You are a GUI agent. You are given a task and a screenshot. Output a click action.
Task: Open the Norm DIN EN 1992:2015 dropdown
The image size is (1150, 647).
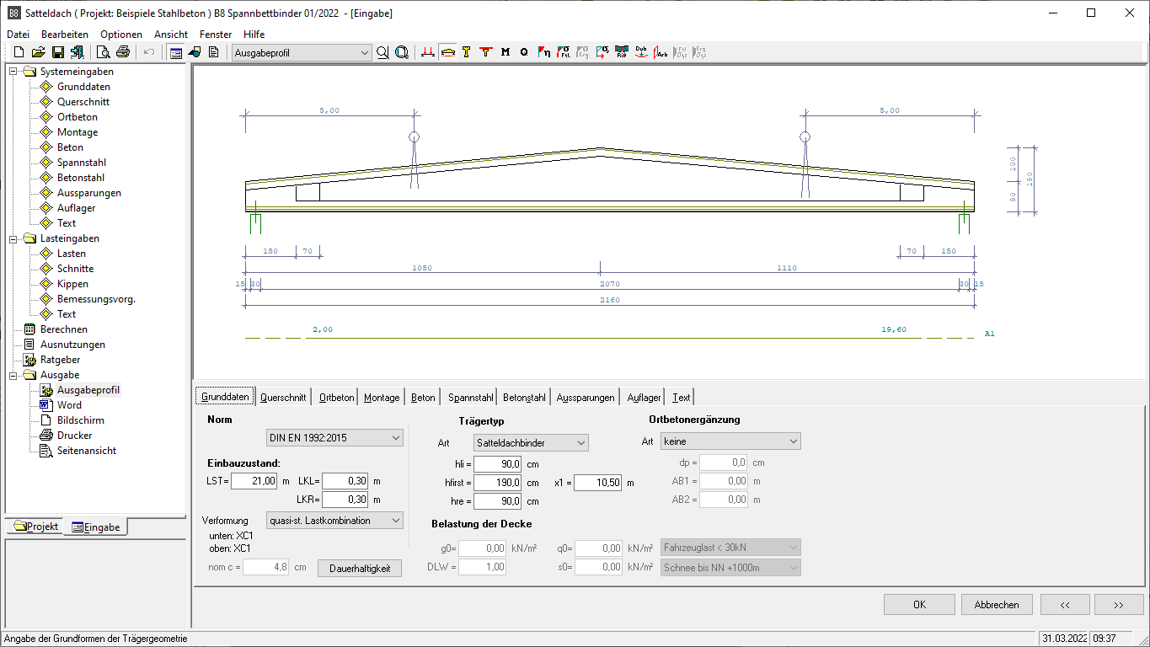pyautogui.click(x=334, y=438)
